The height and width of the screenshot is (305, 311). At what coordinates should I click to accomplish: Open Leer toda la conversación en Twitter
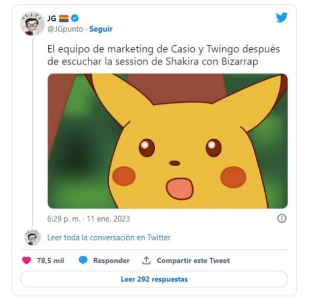click(109, 238)
